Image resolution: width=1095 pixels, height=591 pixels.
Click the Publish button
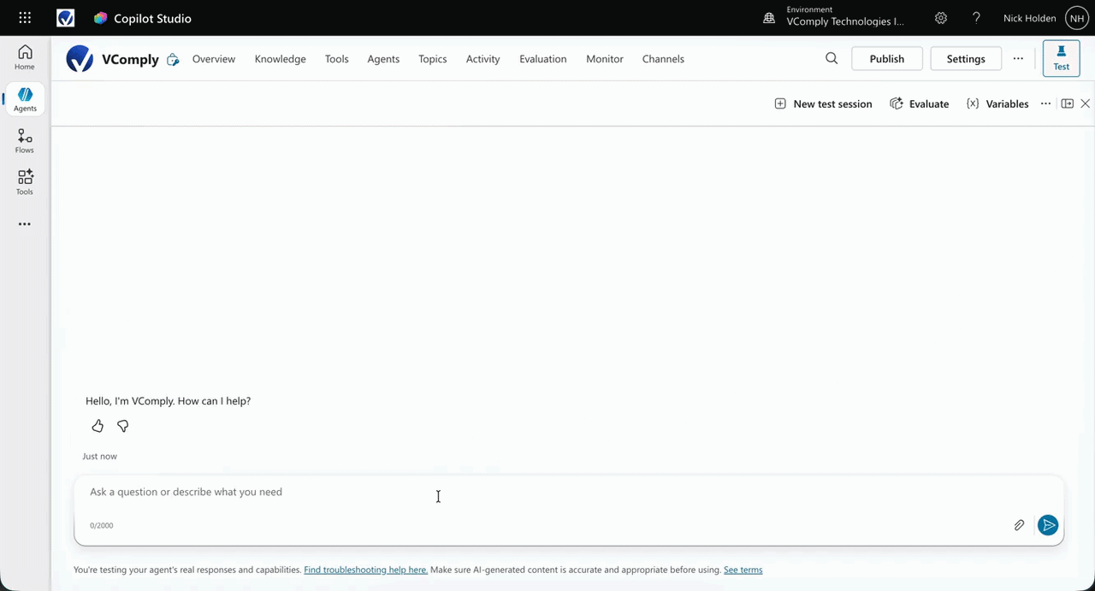coord(887,58)
